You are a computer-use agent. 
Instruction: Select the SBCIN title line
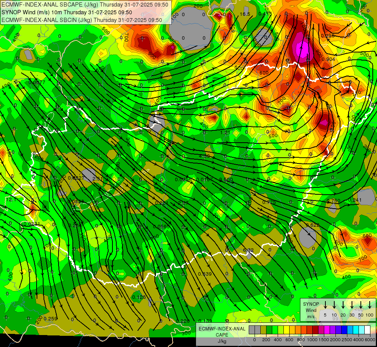pyautogui.click(x=82, y=20)
